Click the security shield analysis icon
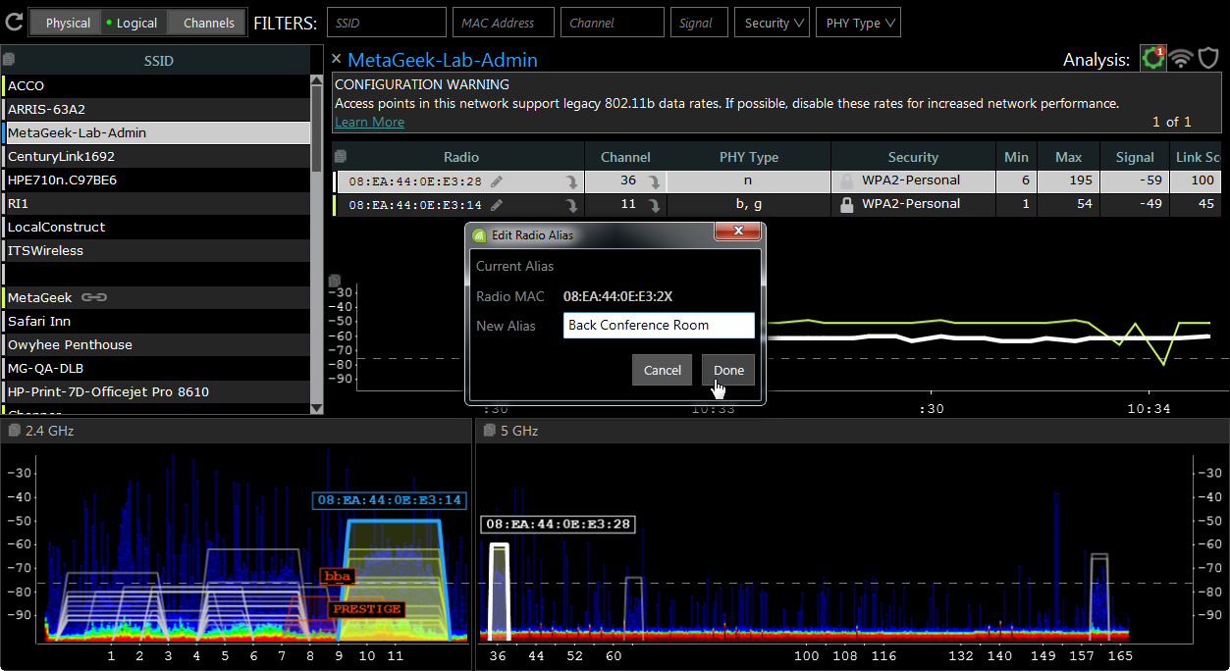This screenshot has width=1230, height=671. pyautogui.click(x=1209, y=59)
